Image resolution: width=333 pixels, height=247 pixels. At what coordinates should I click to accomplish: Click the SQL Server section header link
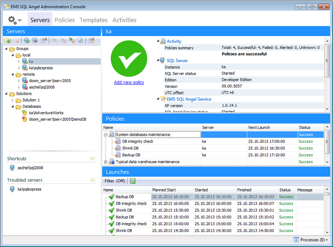(177, 61)
